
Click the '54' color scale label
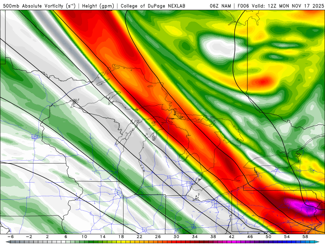(287, 237)
